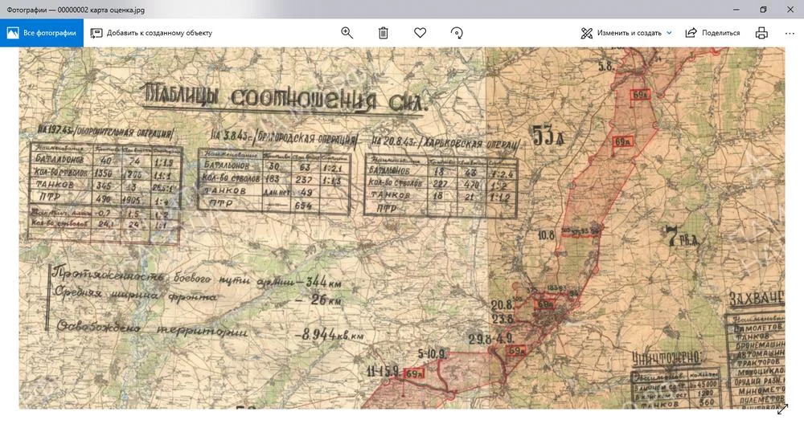Viewport: 804px width, 428px height.
Task: Mark photo as favorite with the heart icon
Action: (420, 33)
